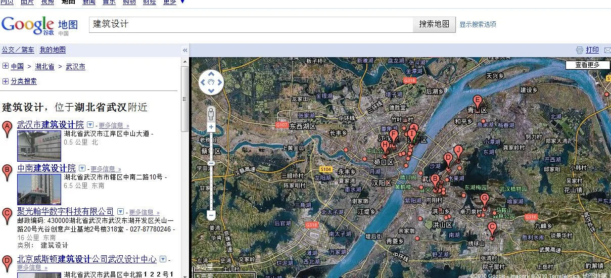Zoom out with the minus button

coord(211,215)
